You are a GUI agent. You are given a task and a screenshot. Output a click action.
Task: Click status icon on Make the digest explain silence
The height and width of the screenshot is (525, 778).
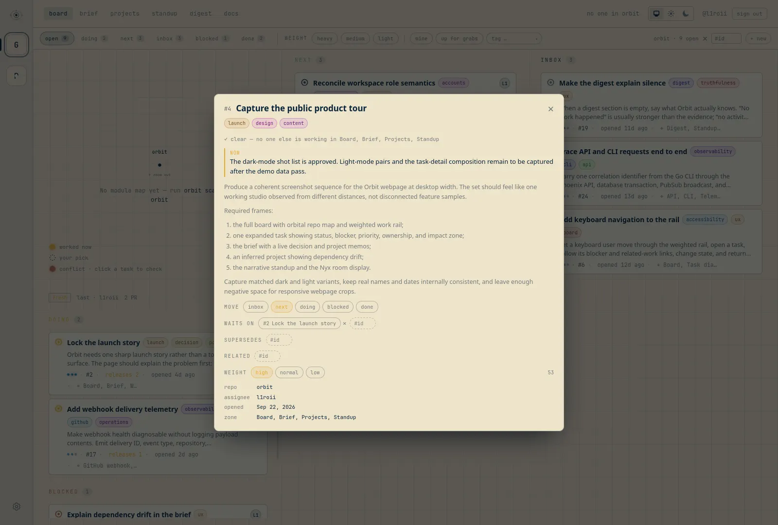tap(550, 83)
